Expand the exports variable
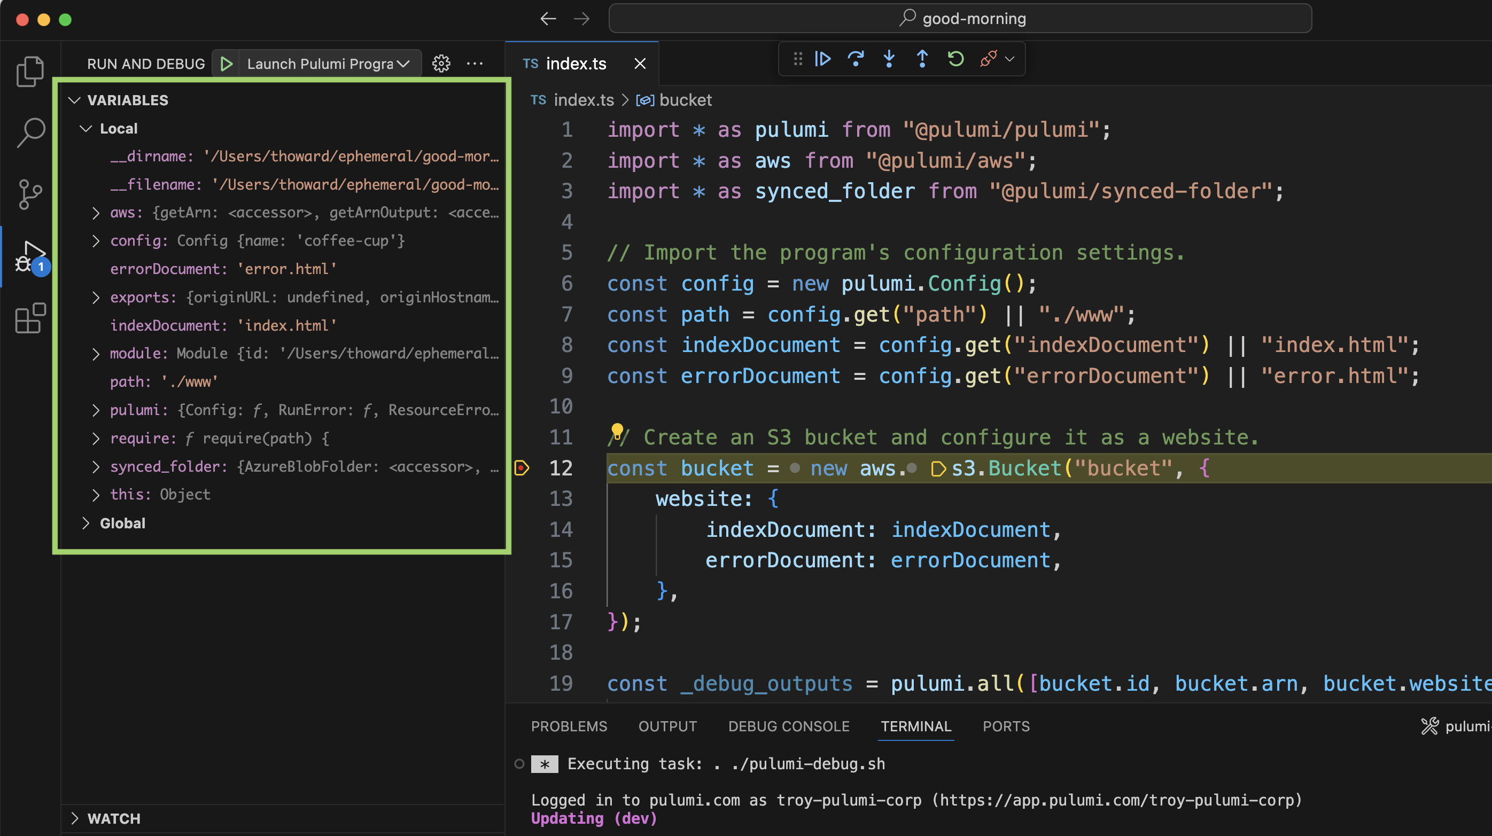Screen dimensions: 1492x836 [x=96, y=298]
